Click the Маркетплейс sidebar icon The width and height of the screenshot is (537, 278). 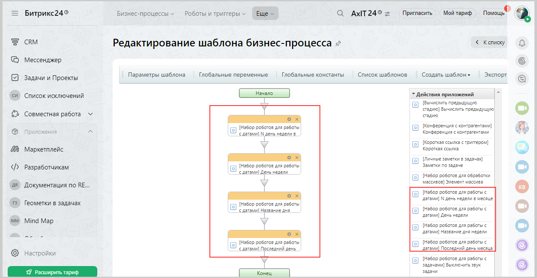pyautogui.click(x=15, y=149)
